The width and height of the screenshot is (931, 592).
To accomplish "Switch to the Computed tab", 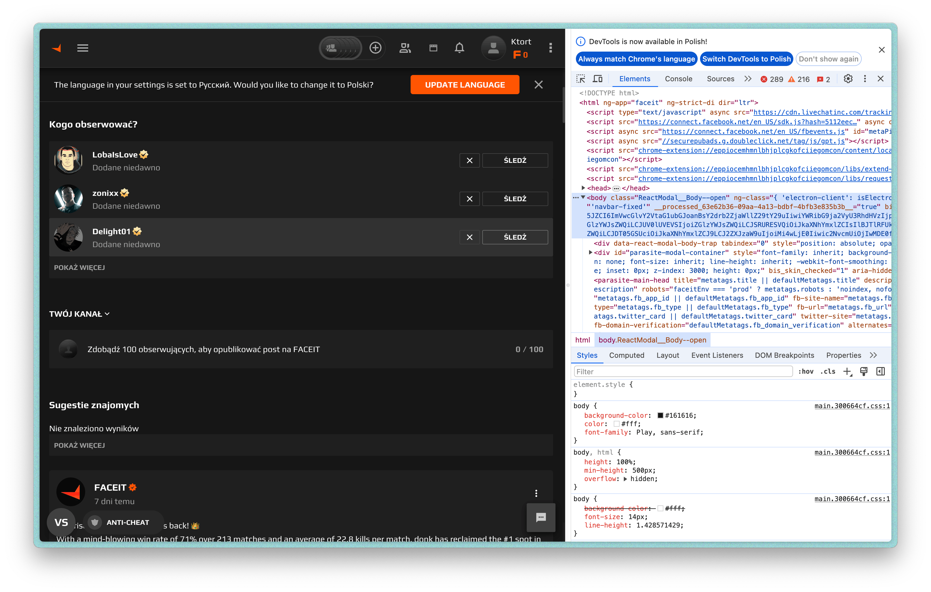I will click(627, 355).
